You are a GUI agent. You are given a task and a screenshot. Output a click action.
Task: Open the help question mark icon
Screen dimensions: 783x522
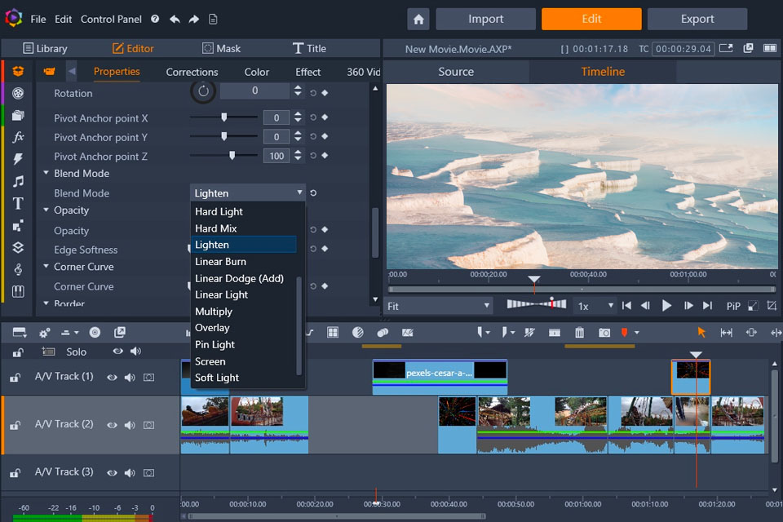155,19
